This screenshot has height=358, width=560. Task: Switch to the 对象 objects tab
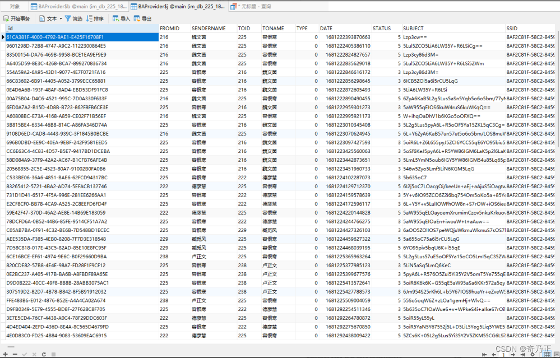pyautogui.click(x=15, y=6)
